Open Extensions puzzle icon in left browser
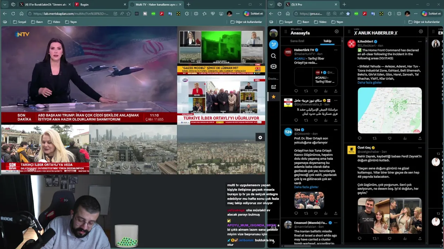The image size is (444, 249). point(187,13)
